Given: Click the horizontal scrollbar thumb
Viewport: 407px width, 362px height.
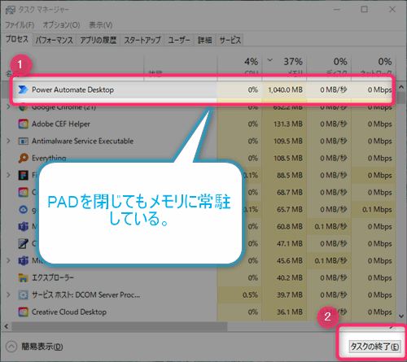Looking at the screenshot, I should click(120, 326).
